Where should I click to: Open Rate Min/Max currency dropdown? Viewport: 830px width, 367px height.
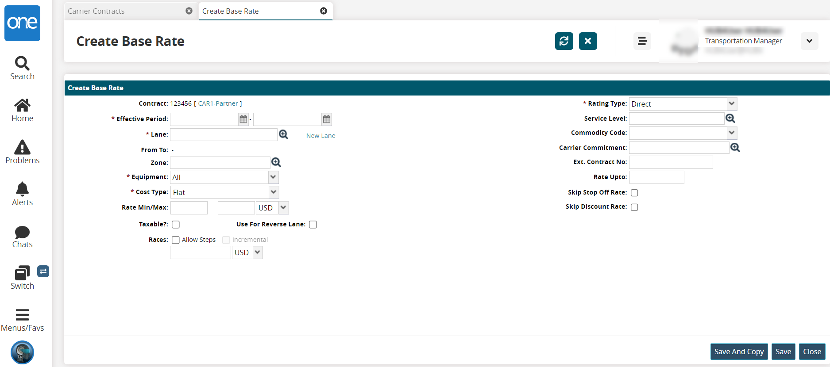[x=284, y=208]
